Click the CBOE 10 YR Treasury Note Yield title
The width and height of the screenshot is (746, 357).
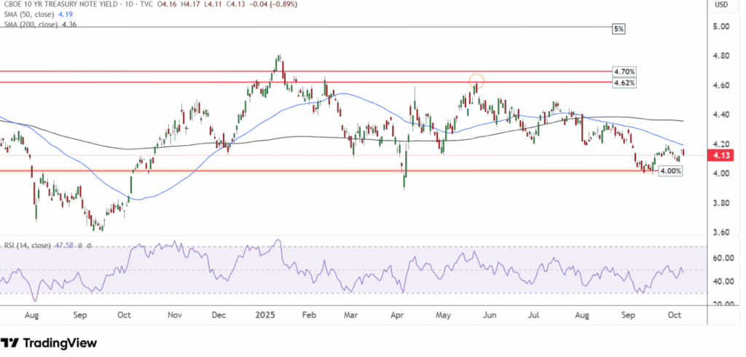point(55,4)
